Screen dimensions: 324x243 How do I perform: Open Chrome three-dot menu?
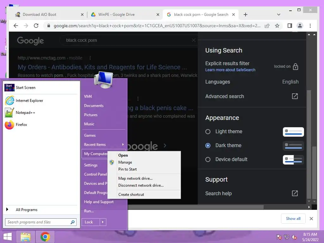(310, 26)
